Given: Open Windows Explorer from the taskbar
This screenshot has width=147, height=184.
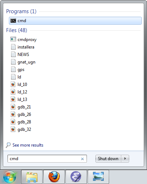Looking at the screenshot, I should coord(32,177).
